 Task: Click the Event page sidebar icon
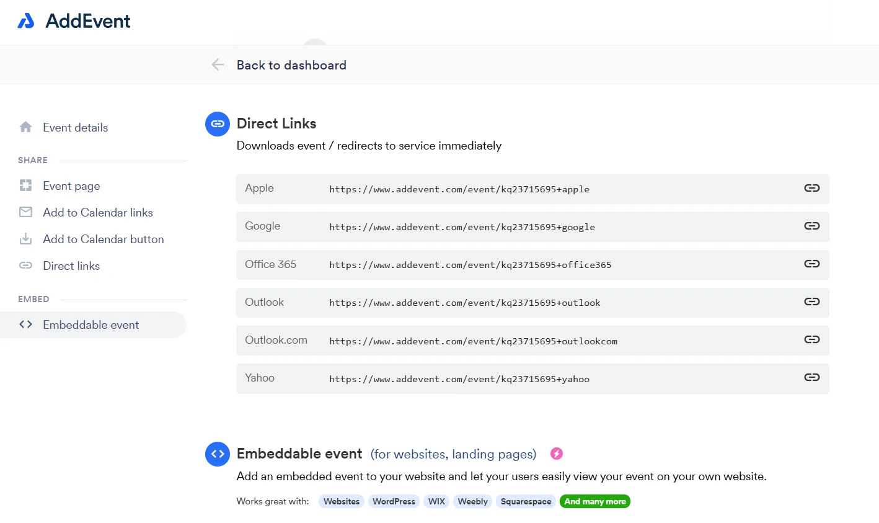tap(25, 186)
